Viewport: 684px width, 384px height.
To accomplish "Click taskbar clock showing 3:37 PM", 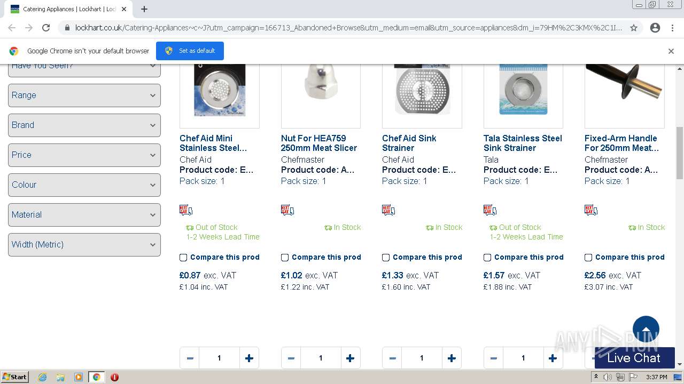I will [x=656, y=377].
